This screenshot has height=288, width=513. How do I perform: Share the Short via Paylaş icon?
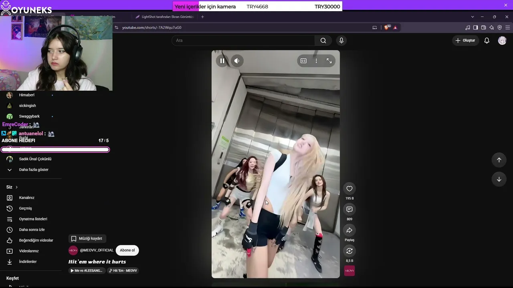click(349, 230)
